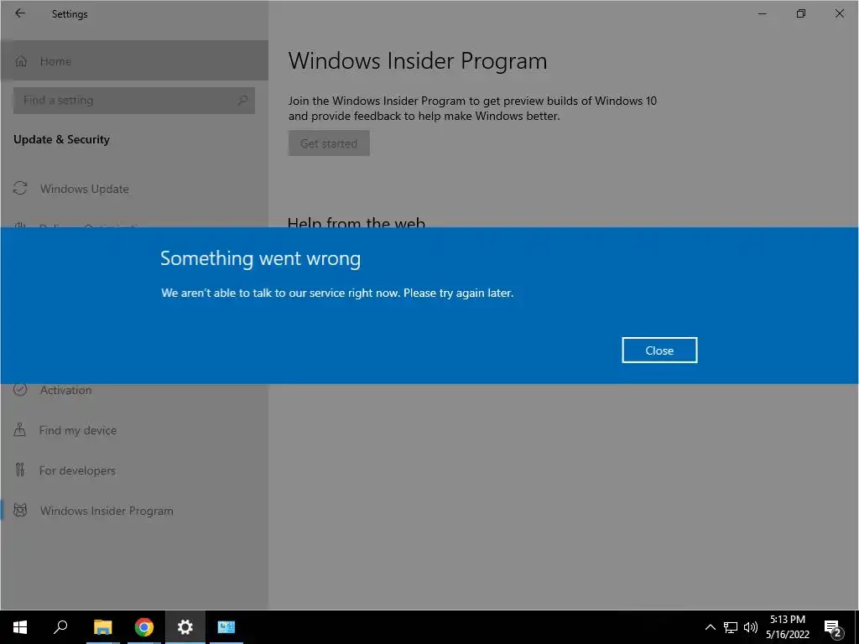
Task: Open Find my device settings
Action: (134, 430)
